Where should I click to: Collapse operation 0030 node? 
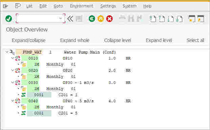[x=13, y=82]
